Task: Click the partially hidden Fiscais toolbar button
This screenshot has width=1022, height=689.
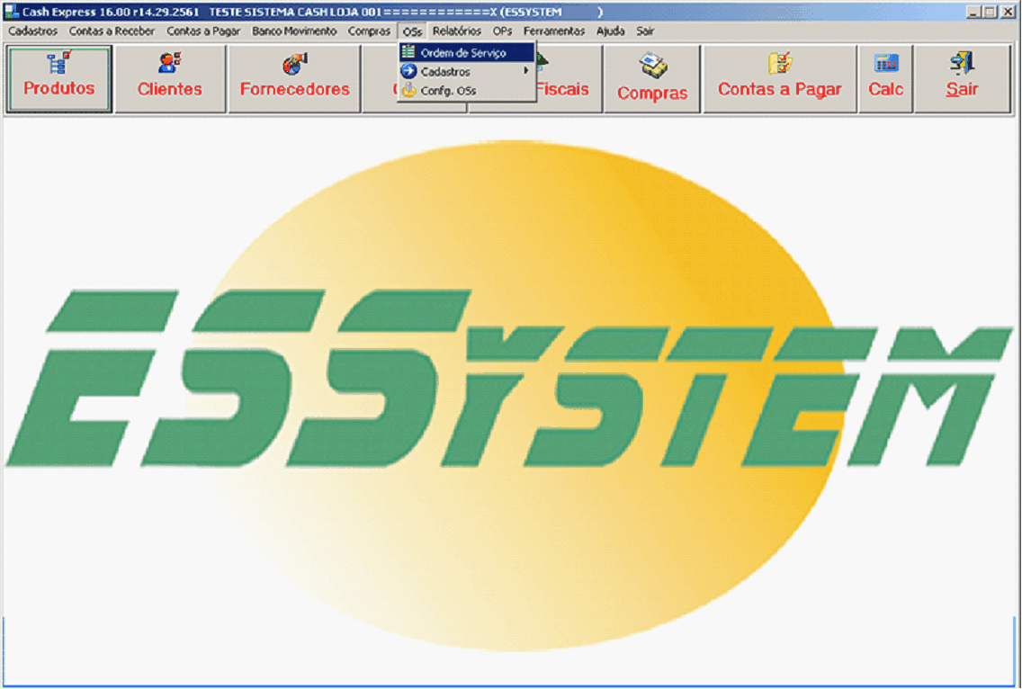Action: click(569, 89)
